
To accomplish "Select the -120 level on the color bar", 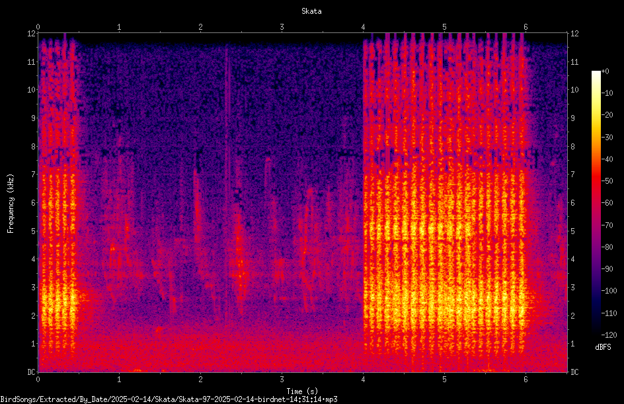I will click(x=608, y=335).
